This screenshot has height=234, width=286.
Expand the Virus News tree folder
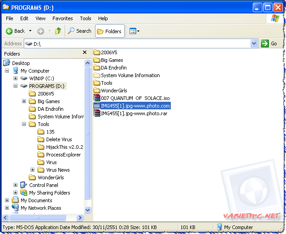pyautogui.click(x=32, y=170)
